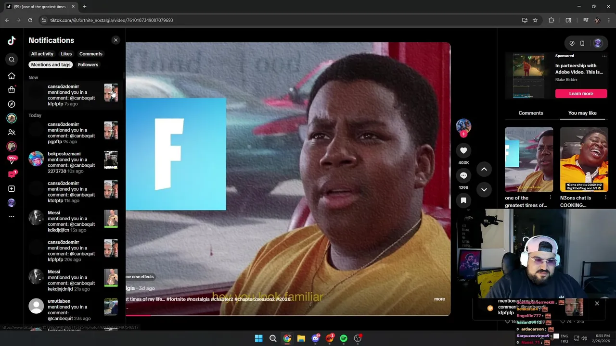616x346 pixels.
Task: Click the browser address bar URL
Action: (112, 20)
